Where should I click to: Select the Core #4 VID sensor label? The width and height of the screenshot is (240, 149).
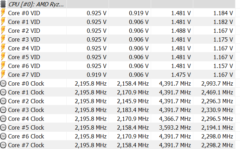(24, 48)
